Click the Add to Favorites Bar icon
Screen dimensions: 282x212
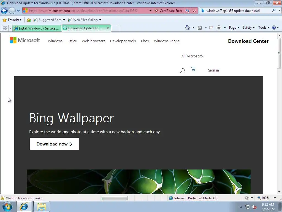(x=29, y=20)
